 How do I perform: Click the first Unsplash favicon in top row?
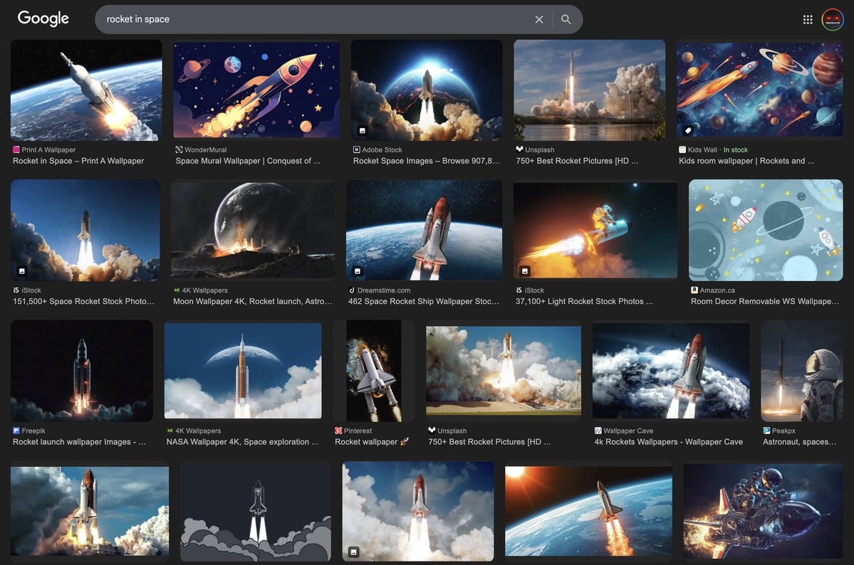[x=519, y=149]
